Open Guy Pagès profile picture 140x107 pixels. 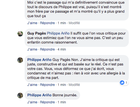tap(20, 34)
